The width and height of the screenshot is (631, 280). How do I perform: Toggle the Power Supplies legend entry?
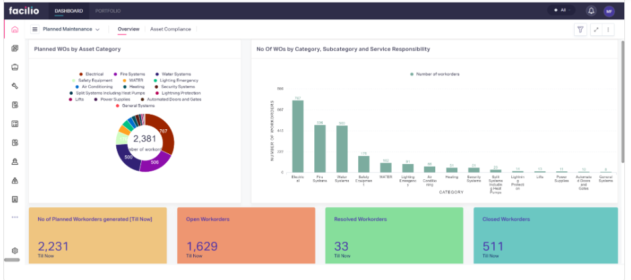click(x=112, y=99)
